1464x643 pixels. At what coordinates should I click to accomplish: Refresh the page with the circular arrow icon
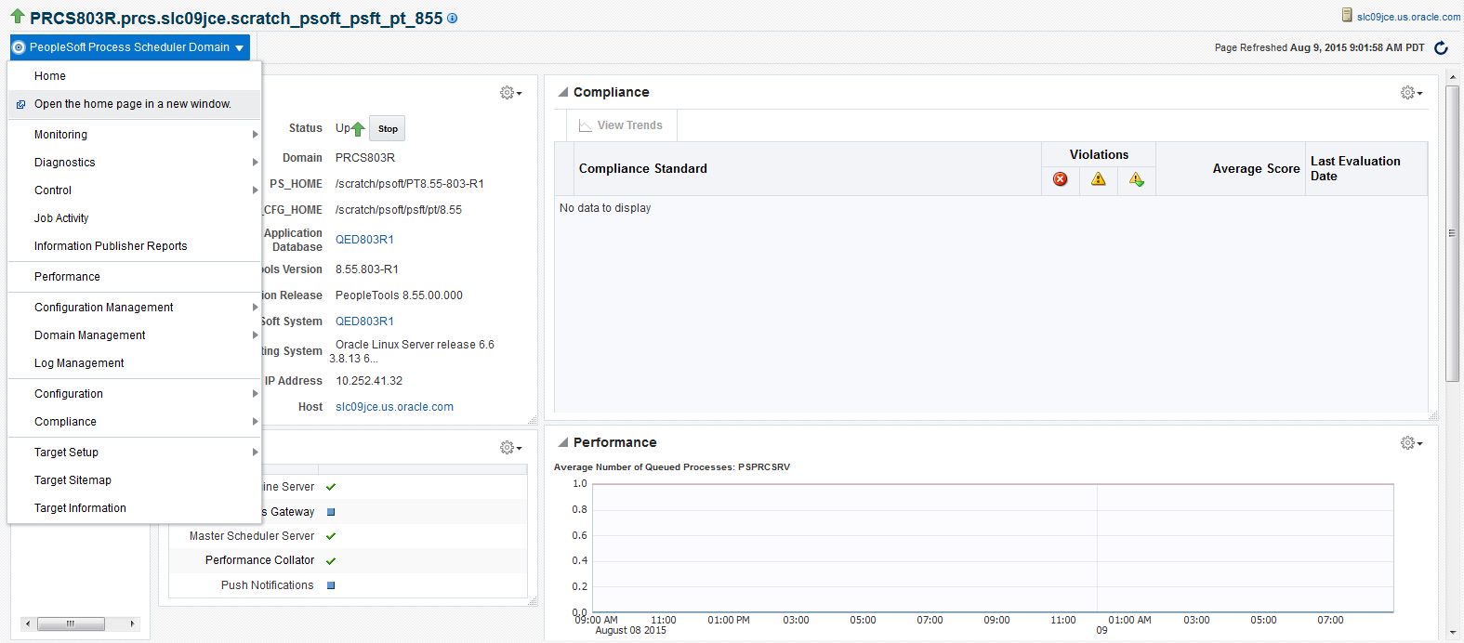[x=1441, y=47]
